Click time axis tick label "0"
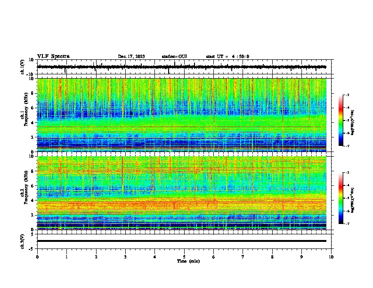The height and width of the screenshot is (288, 373). 37,257
